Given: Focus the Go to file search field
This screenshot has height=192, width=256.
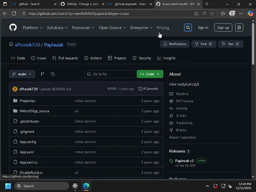Looking at the screenshot, I should 109,74.
